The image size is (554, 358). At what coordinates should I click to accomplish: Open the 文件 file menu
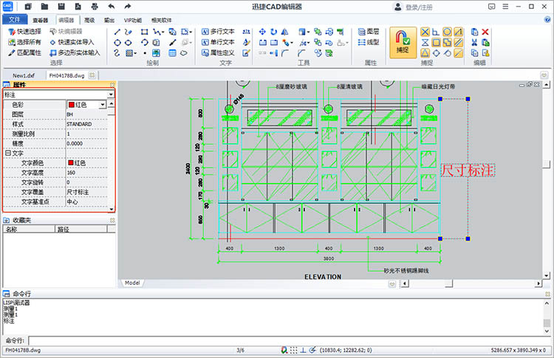[x=14, y=20]
